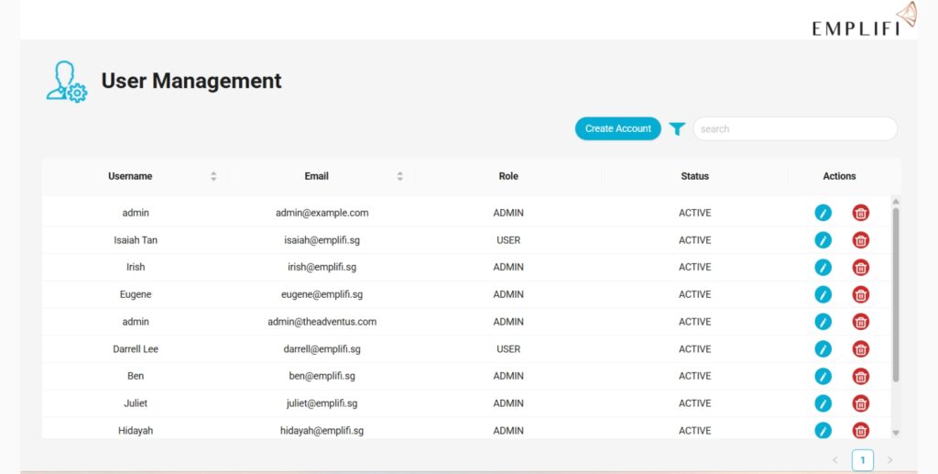Remove the Hidayah user account
This screenshot has width=938, height=474.
coord(861,430)
